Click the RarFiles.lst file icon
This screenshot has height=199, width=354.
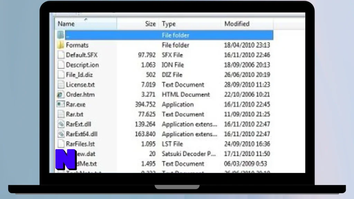pos(61,144)
